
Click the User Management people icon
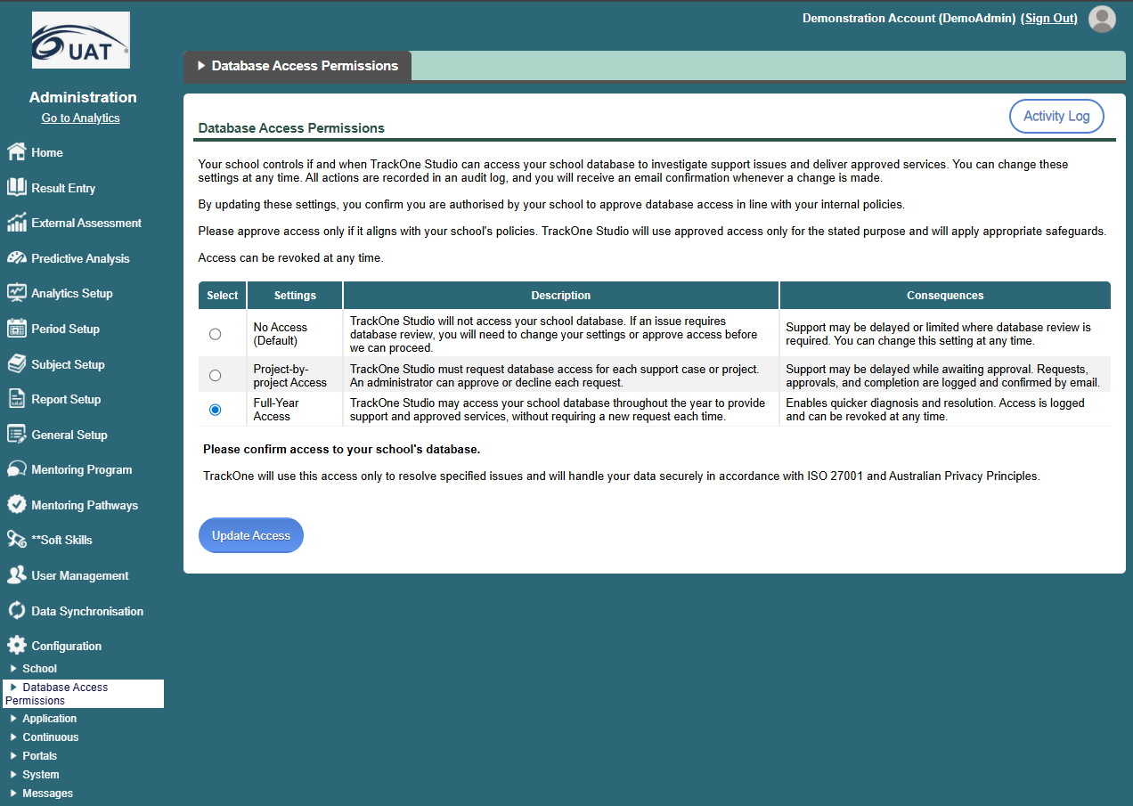pyautogui.click(x=16, y=575)
